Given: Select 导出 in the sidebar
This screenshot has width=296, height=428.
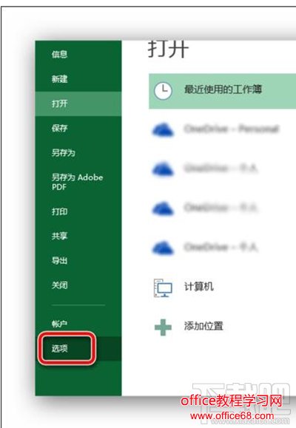Looking at the screenshot, I should (59, 261).
